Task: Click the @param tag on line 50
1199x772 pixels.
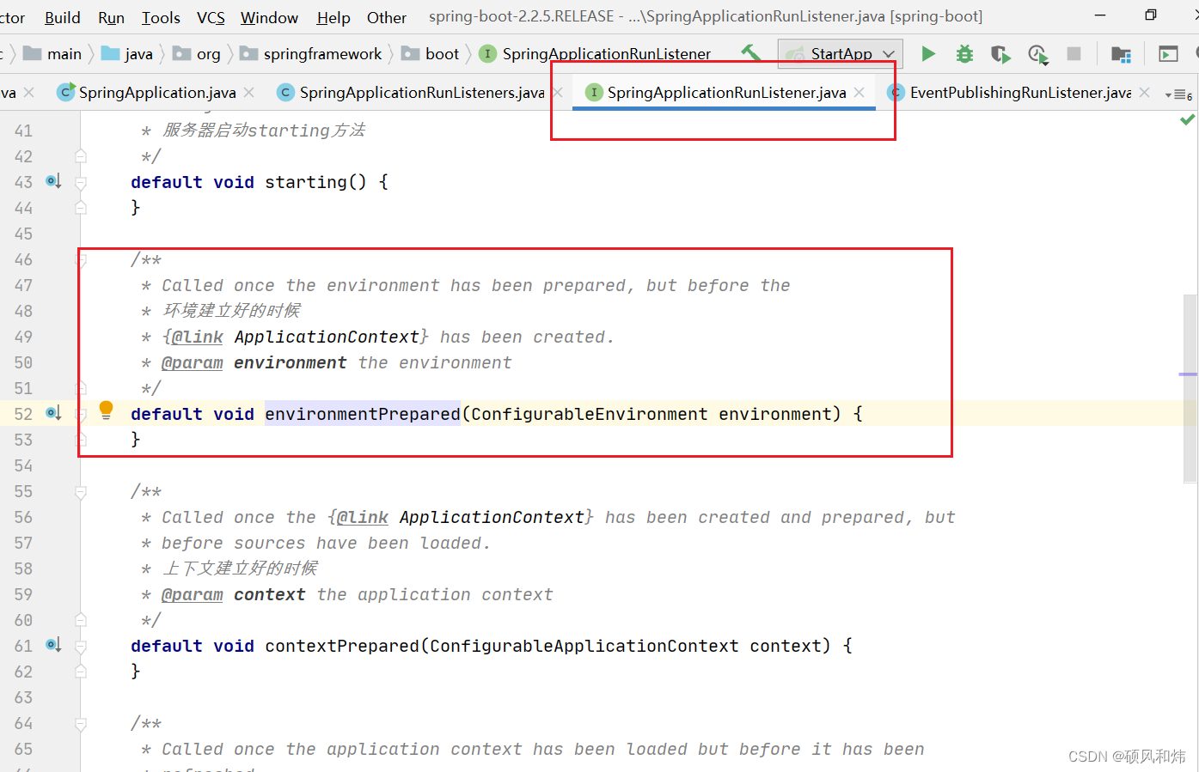Action: [x=193, y=362]
